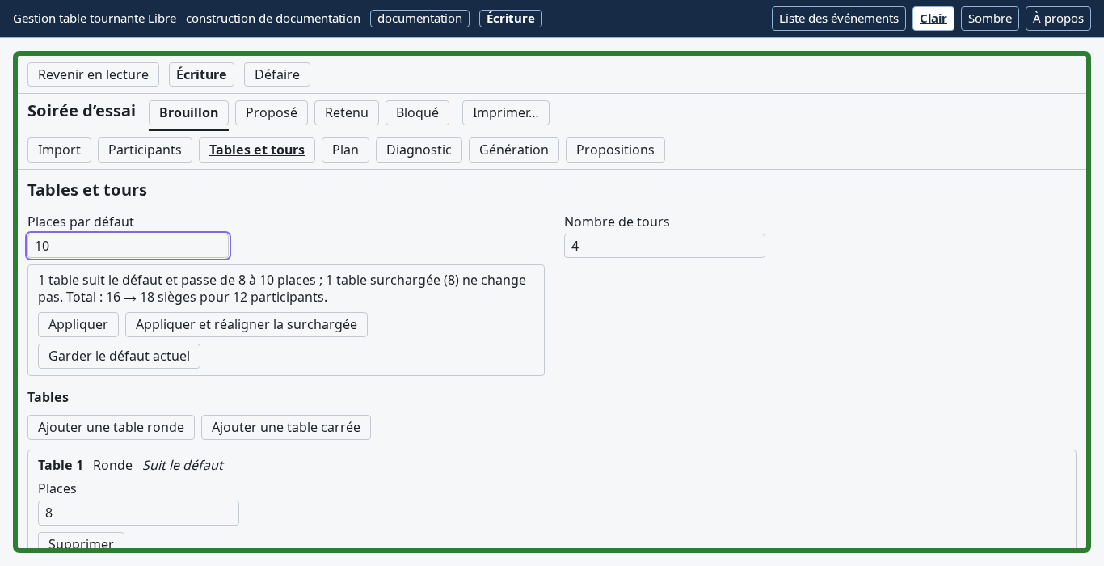Viewport: 1104px width, 566px height.
Task: Switch to the Import tab
Action: tap(59, 150)
